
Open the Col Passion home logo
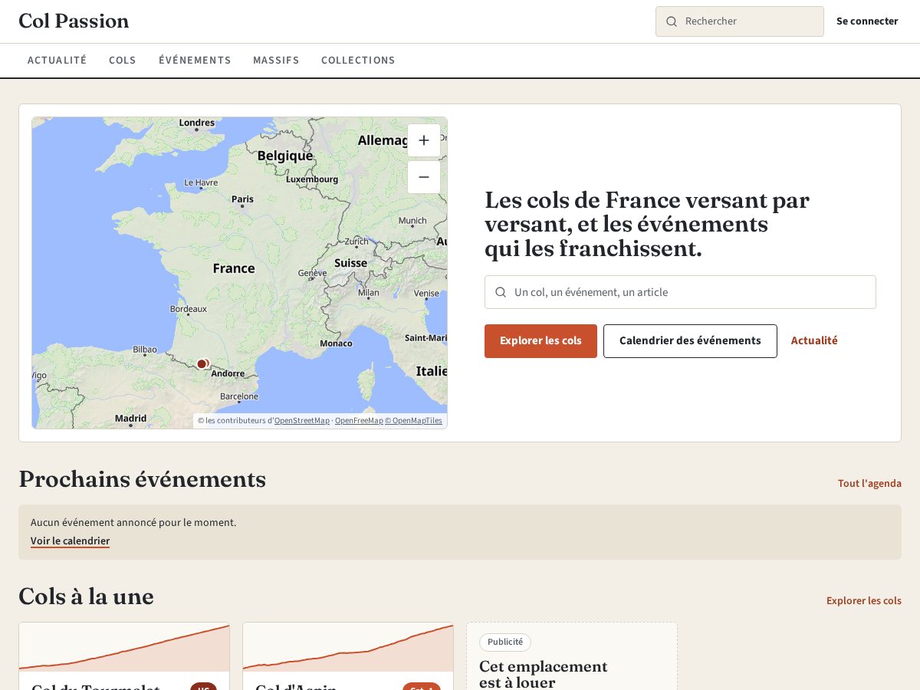(74, 21)
